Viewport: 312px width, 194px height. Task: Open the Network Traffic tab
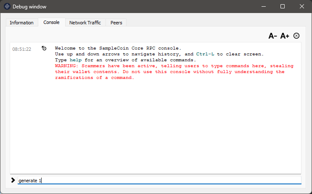point(85,23)
